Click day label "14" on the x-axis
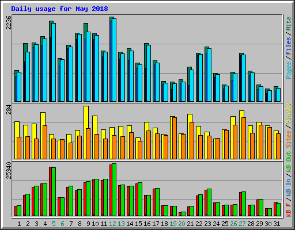 pos(130,224)
